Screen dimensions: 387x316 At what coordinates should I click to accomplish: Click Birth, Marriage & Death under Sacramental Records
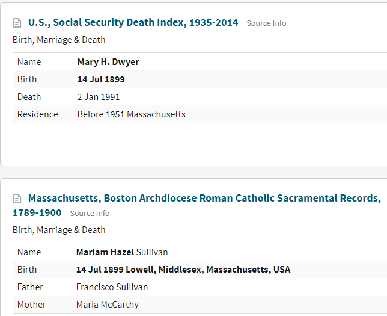pos(59,230)
